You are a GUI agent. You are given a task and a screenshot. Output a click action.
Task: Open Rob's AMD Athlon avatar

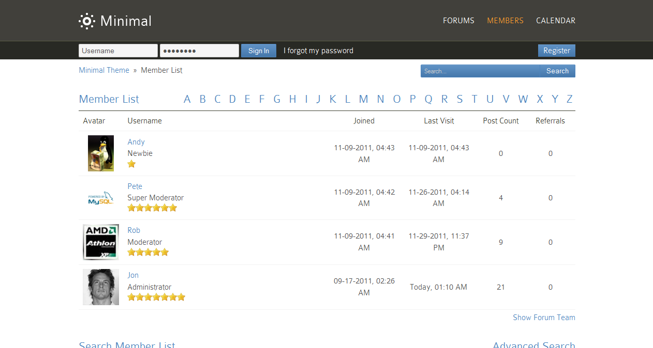pyautogui.click(x=101, y=242)
